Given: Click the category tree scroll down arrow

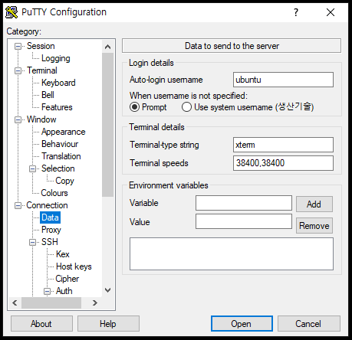Looking at the screenshot, I should [107, 290].
